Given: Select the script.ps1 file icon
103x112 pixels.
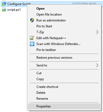Looking at the screenshot, I should pos(4,10).
